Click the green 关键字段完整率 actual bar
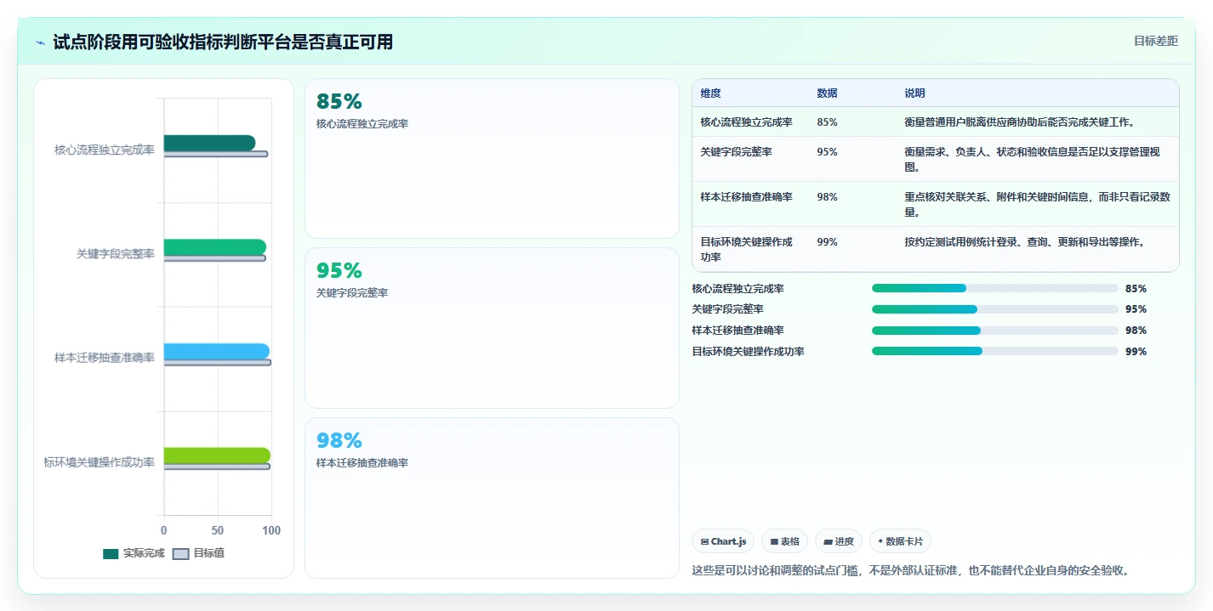 click(x=215, y=247)
